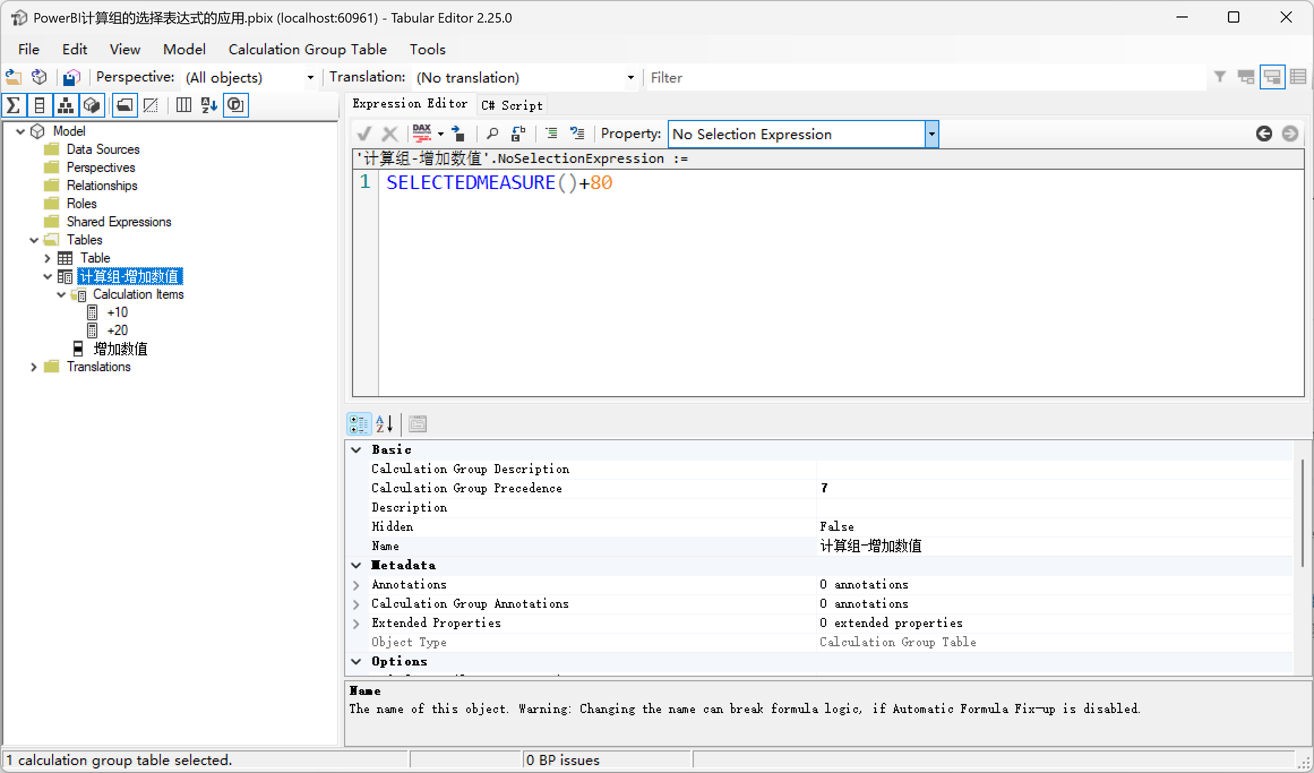Select the +20 calculation item
Screen dimensions: 1314x773
[117, 330]
